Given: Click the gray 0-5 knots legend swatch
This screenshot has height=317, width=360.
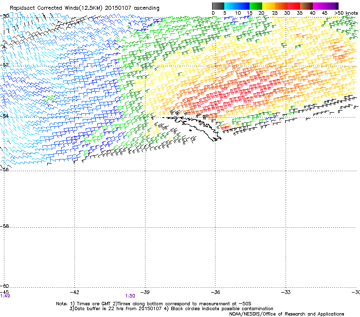Looking at the screenshot, I should [218, 6].
